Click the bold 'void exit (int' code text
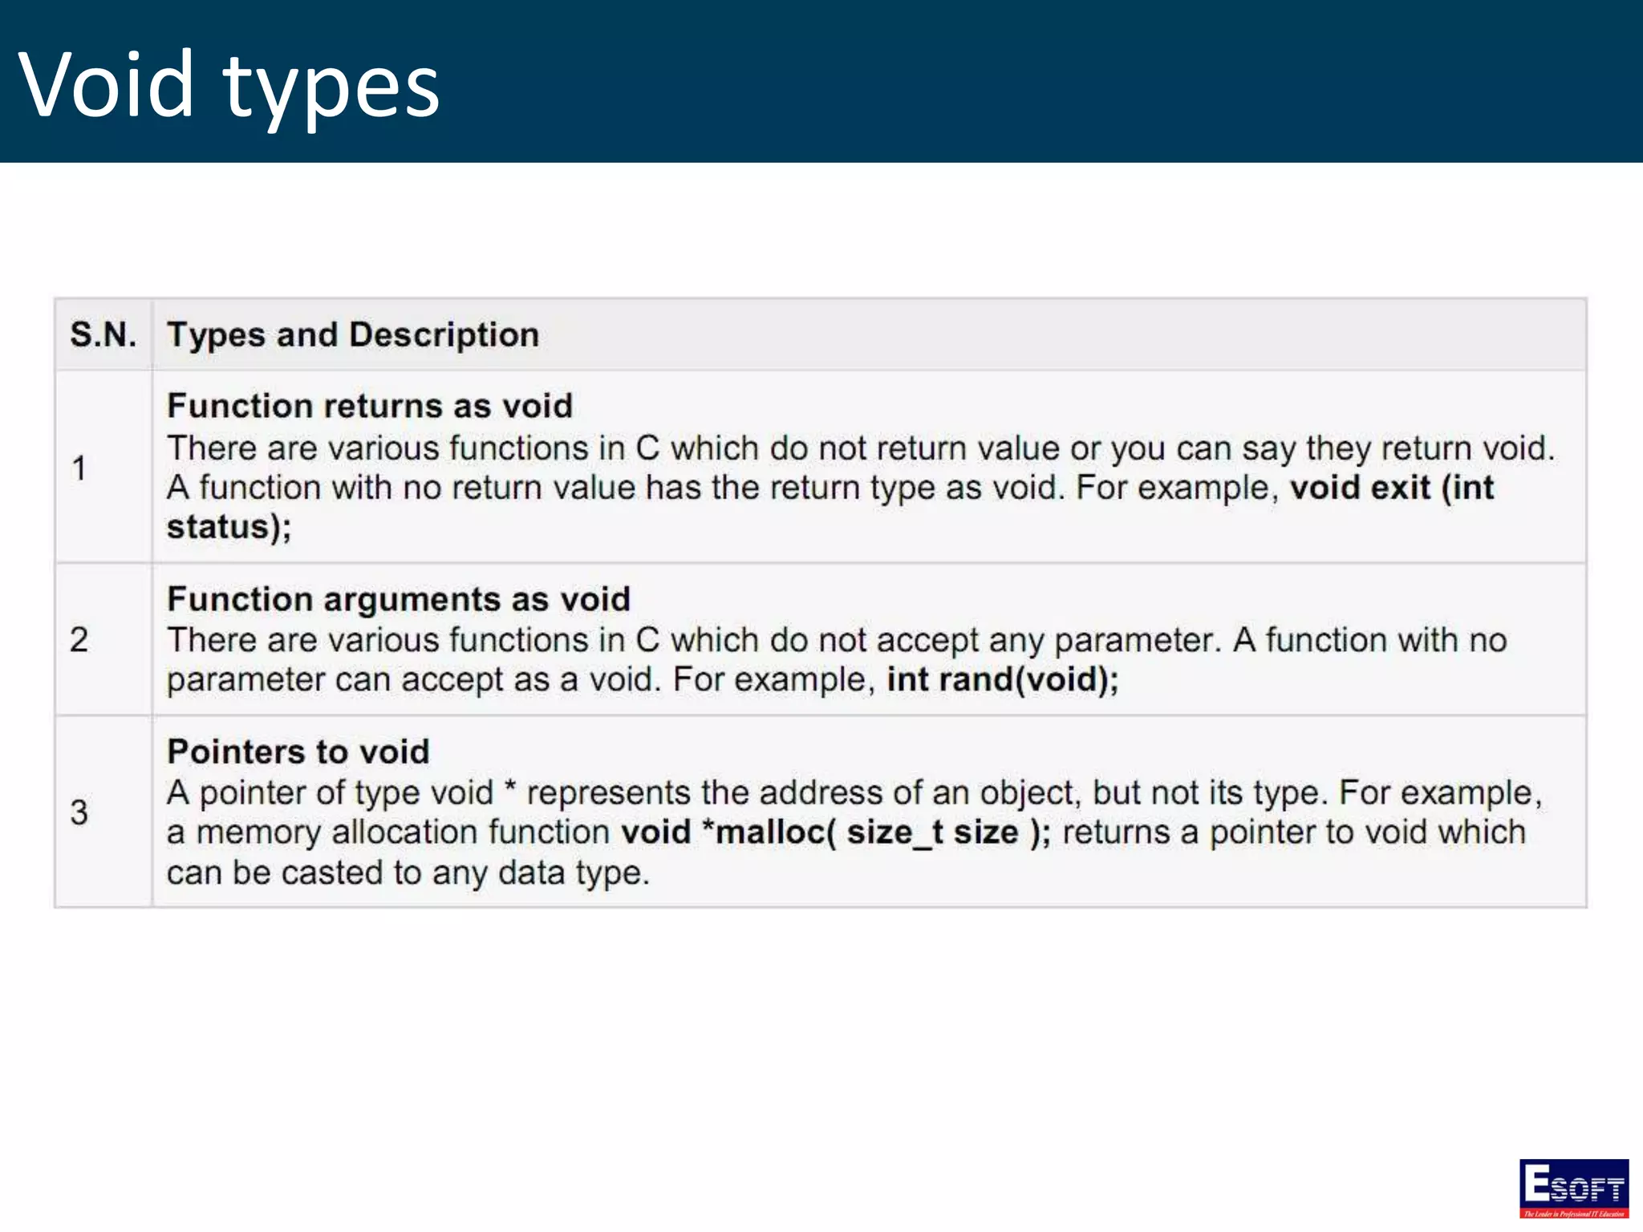 pos(1392,488)
